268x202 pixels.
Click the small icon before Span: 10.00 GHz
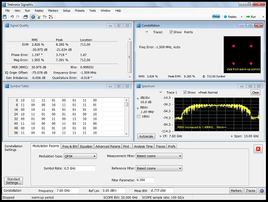232,136
